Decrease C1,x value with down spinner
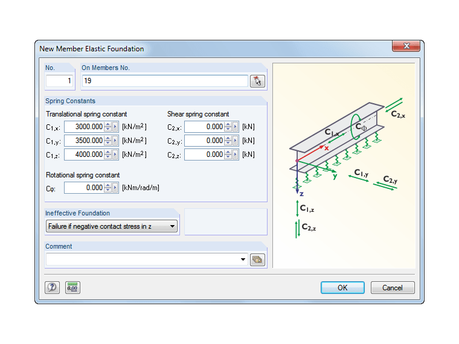The image size is (459, 344). [x=108, y=129]
